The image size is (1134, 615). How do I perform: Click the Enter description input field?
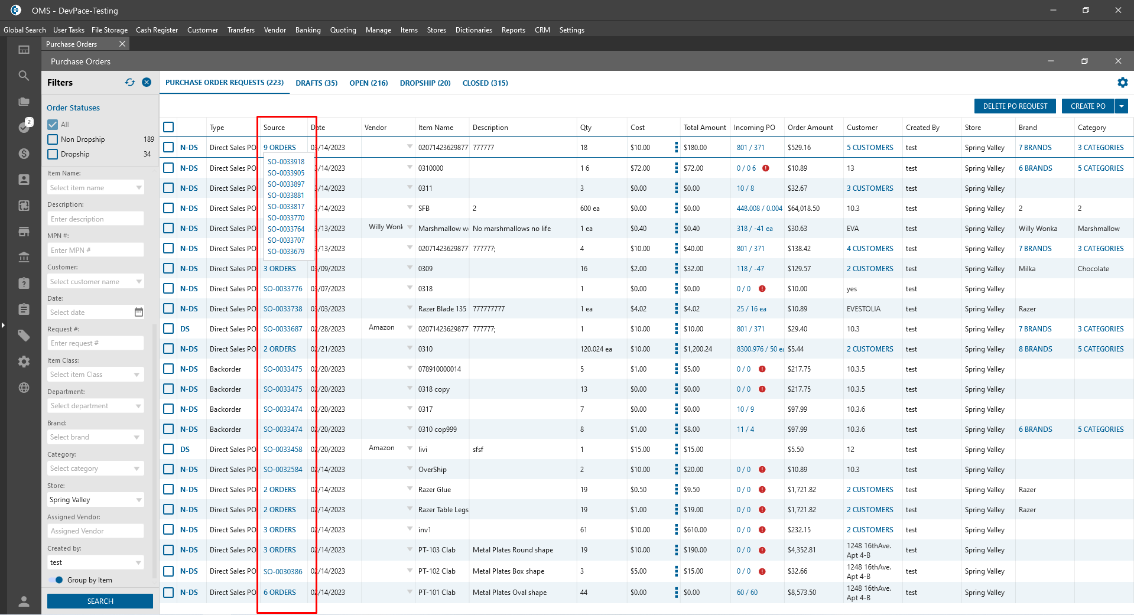point(95,219)
